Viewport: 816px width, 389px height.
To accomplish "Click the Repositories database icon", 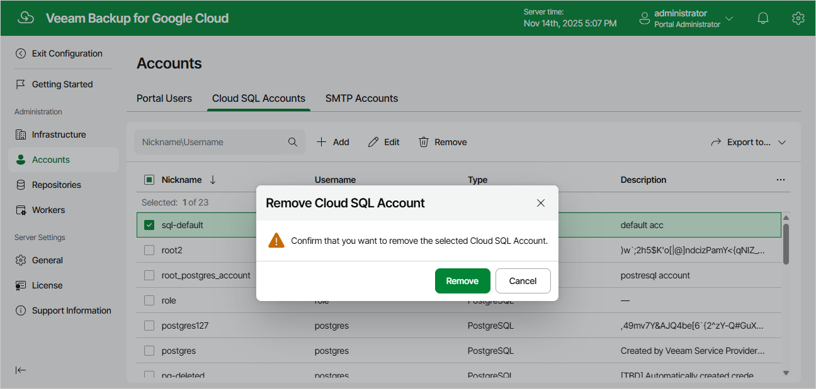I will (21, 185).
